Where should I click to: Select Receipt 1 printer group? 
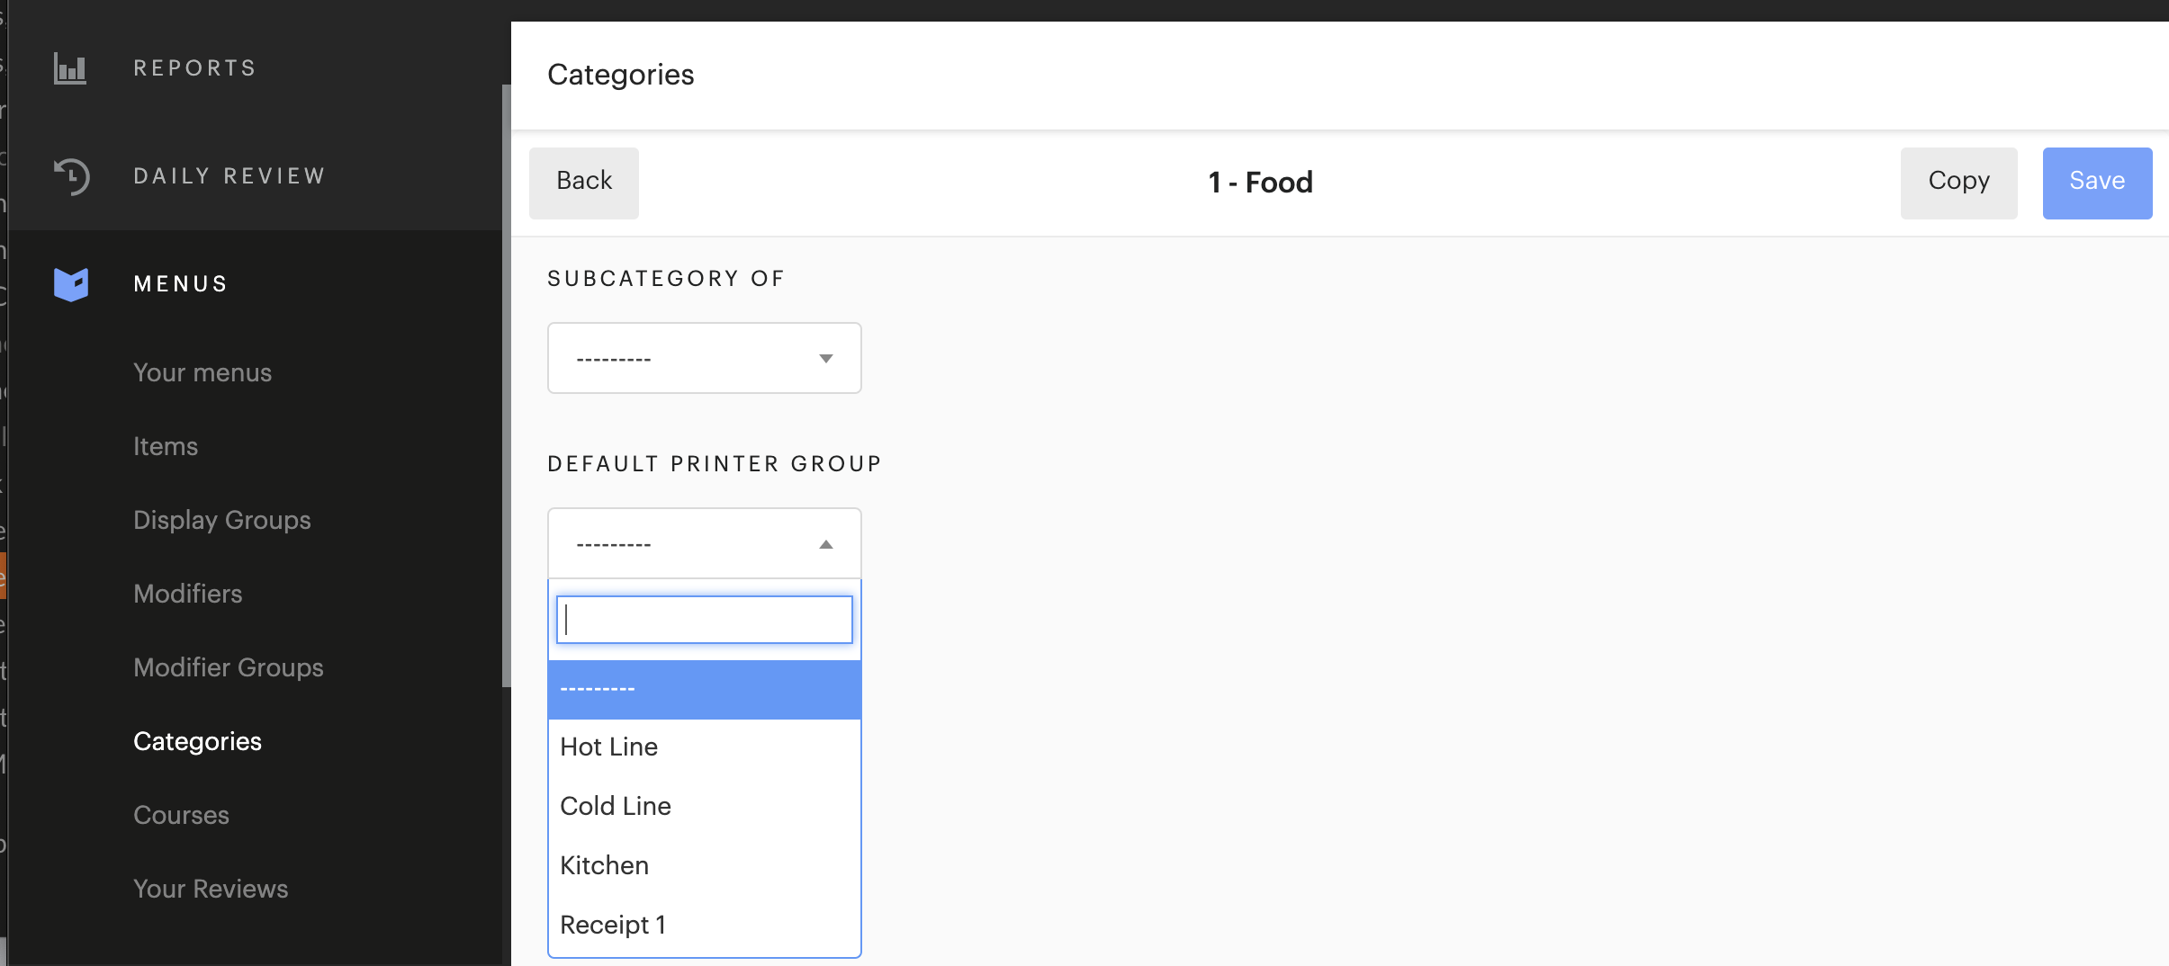coord(613,924)
